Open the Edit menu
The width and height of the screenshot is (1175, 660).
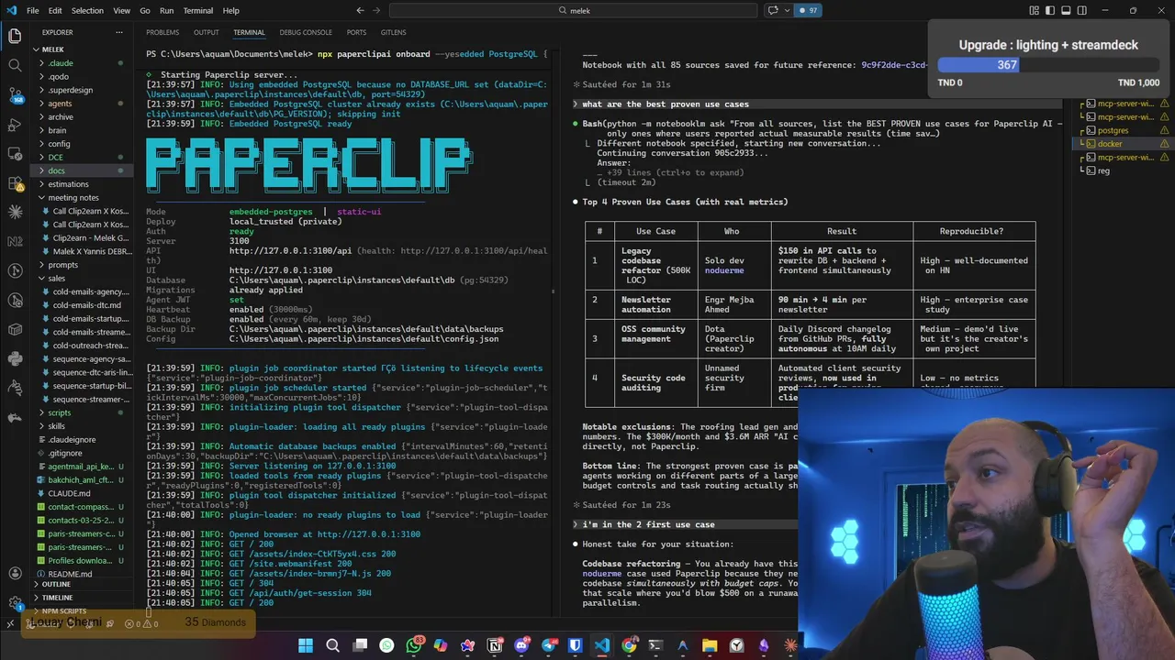55,10
